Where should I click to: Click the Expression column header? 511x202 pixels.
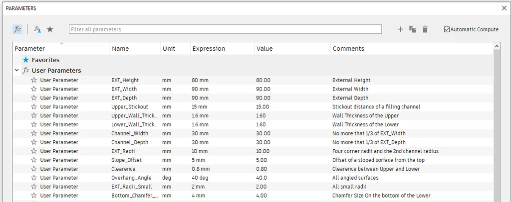pos(209,49)
